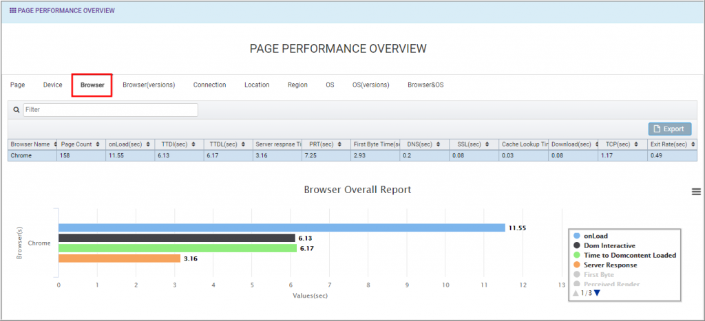Click the dark Dom Interactive bar 6.13
Screen dimensions: 705x321
[x=177, y=238]
